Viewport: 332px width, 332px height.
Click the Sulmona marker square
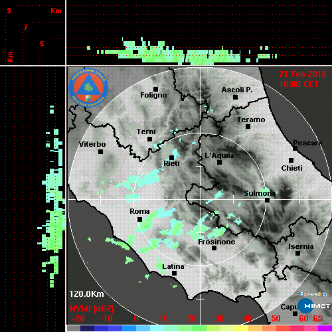(267, 200)
